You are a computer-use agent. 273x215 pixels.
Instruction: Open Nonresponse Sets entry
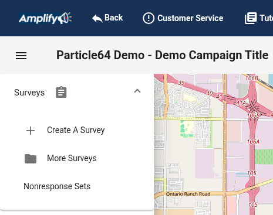point(57,186)
